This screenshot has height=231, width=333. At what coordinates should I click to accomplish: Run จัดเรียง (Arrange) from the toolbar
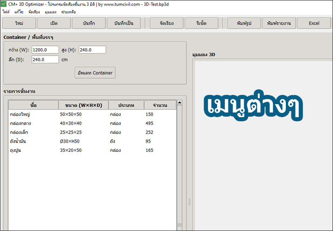[166, 23]
